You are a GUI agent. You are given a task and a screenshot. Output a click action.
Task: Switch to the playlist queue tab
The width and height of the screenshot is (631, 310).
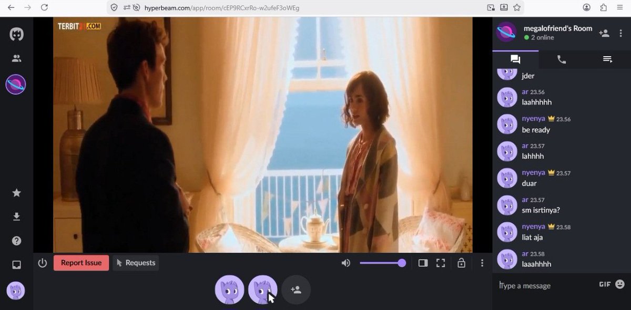[608, 59]
